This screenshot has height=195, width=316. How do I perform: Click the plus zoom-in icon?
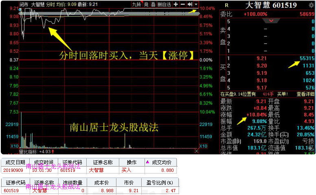click(x=176, y=4)
